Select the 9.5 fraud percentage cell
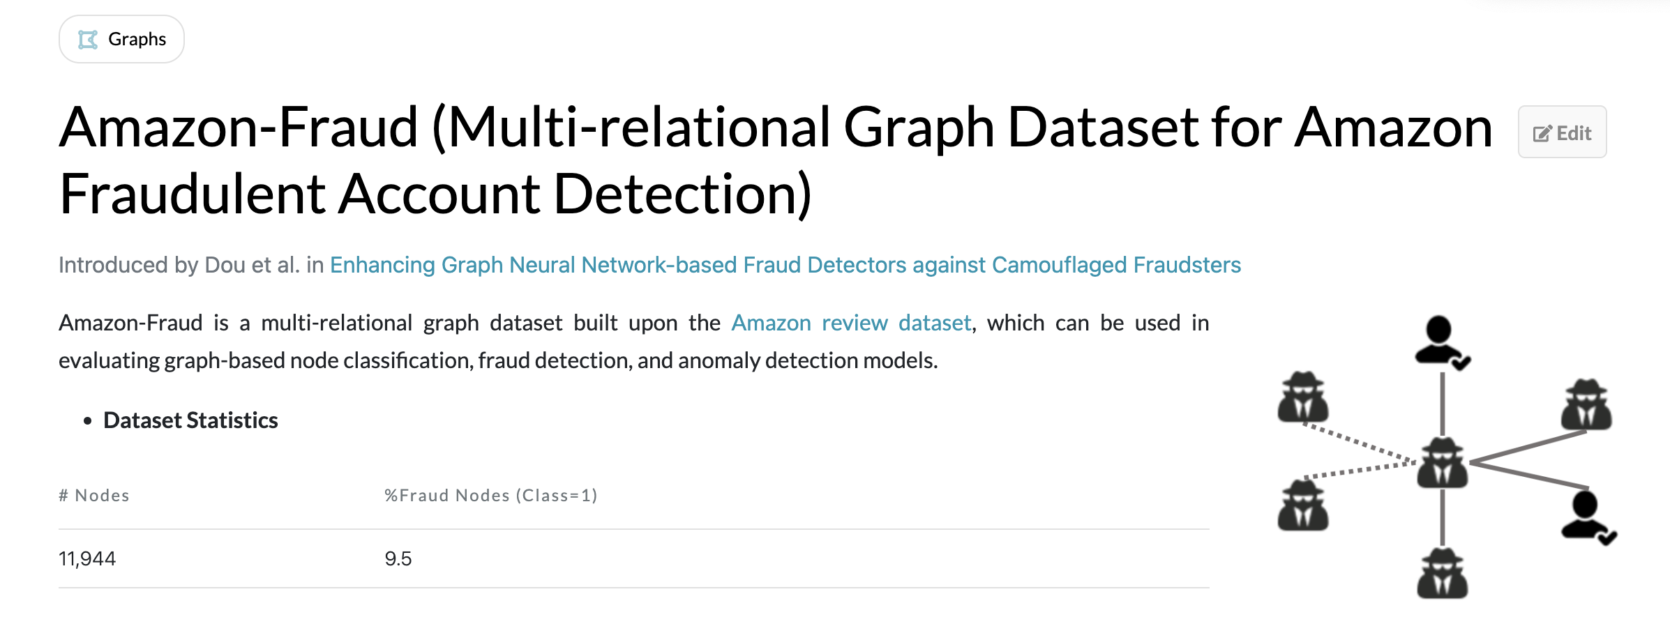1670x640 pixels. point(398,558)
